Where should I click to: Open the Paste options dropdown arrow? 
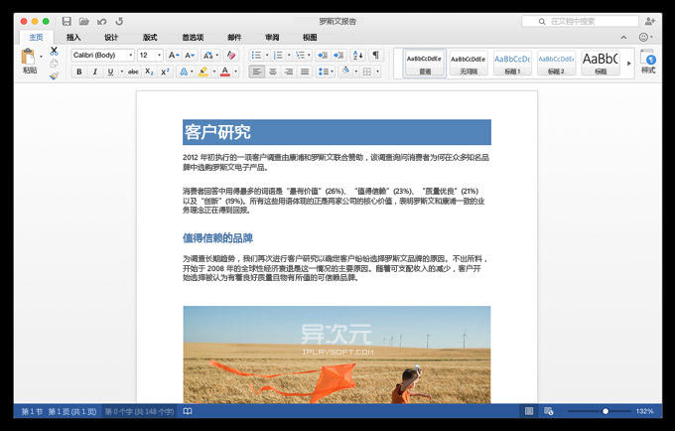click(41, 57)
